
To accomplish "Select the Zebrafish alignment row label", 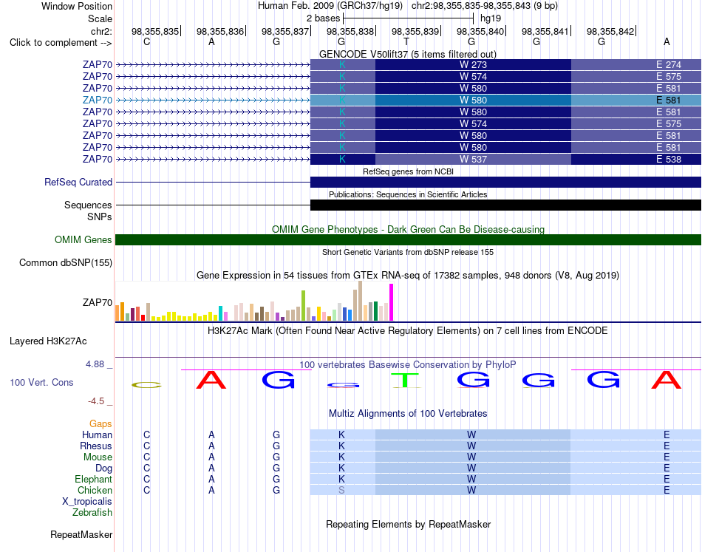I will (92, 513).
